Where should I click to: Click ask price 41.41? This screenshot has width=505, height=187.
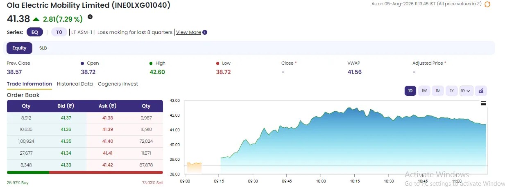107,153
